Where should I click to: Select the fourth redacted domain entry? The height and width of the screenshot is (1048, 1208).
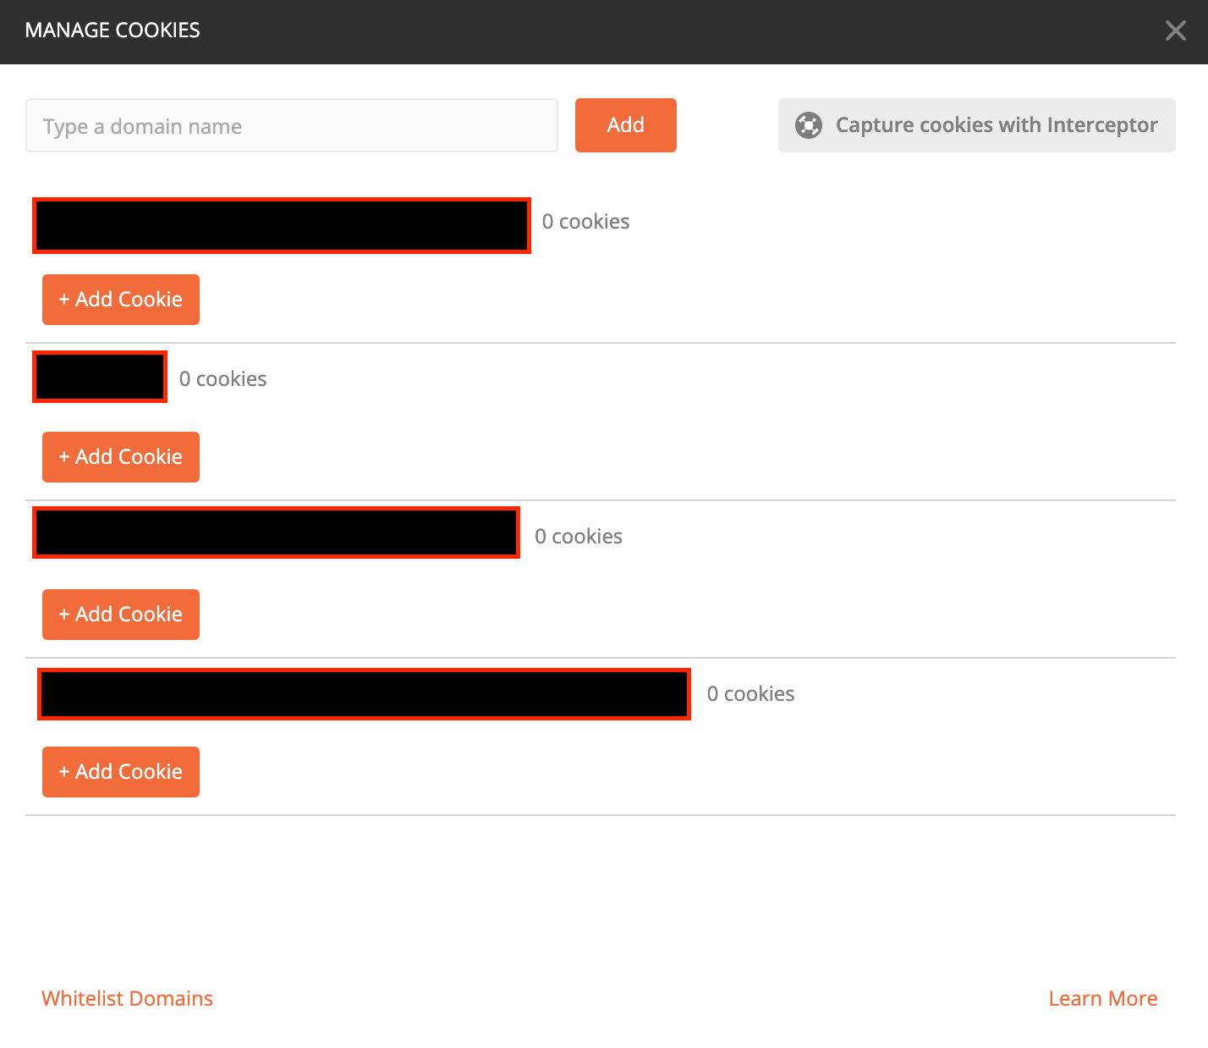363,694
